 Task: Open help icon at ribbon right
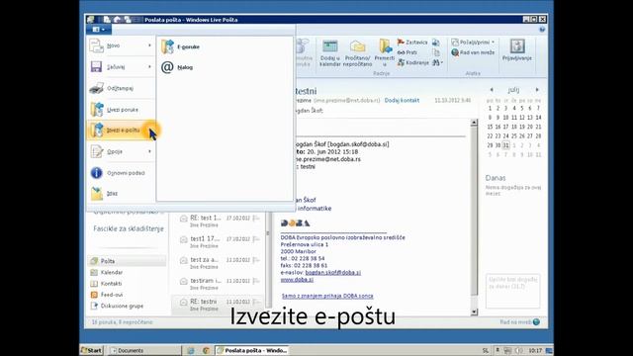point(542,30)
